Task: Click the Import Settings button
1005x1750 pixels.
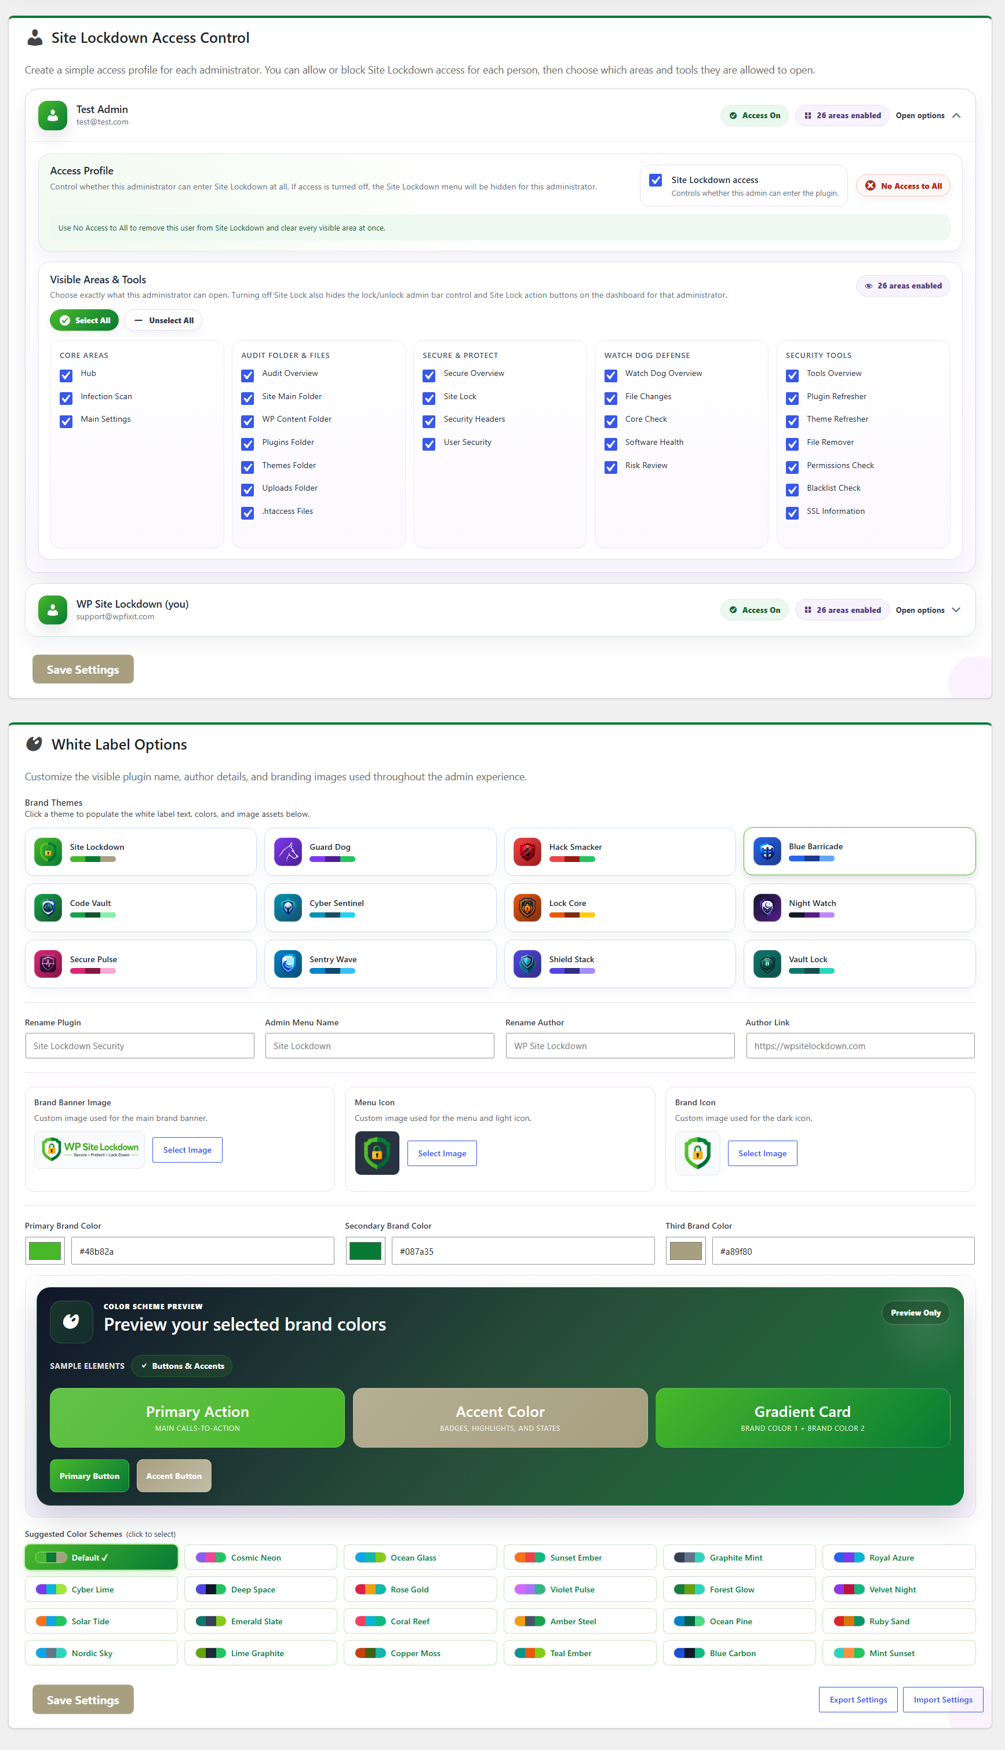Action: (943, 1699)
